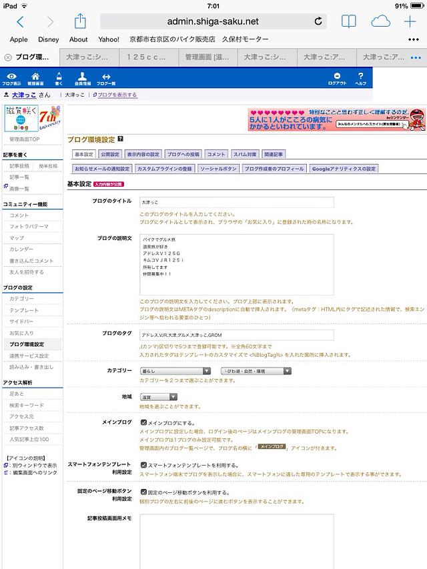The image size is (427, 569).
Task: Tap the Safari share icon
Action: click(80, 22)
